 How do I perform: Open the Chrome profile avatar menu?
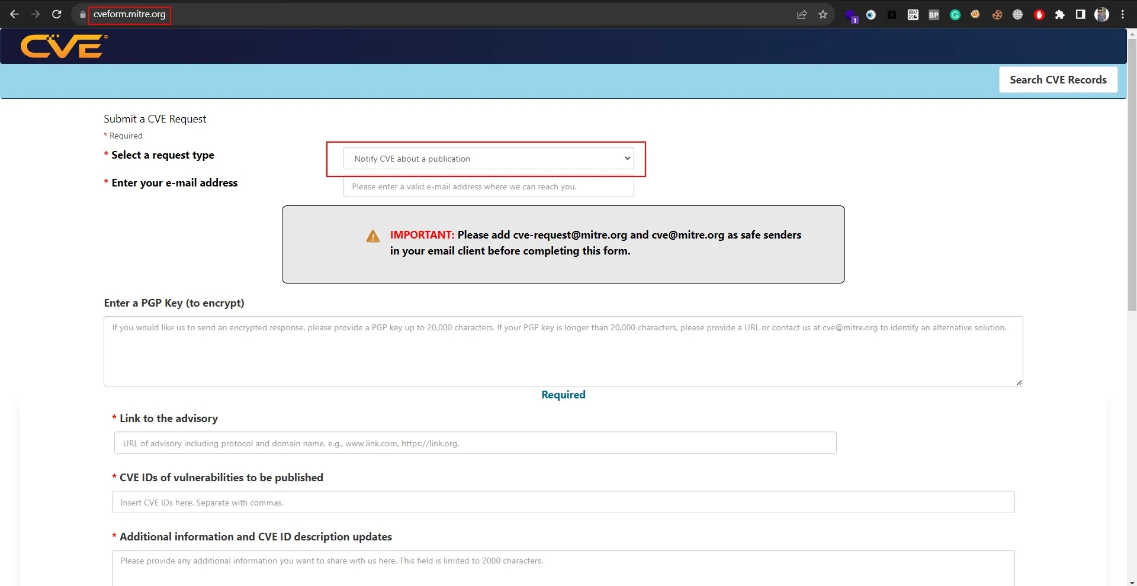[x=1101, y=15]
